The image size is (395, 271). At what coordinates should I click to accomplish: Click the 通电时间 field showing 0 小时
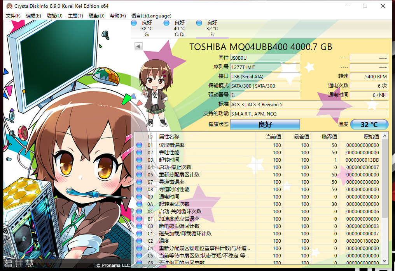[x=369, y=95]
